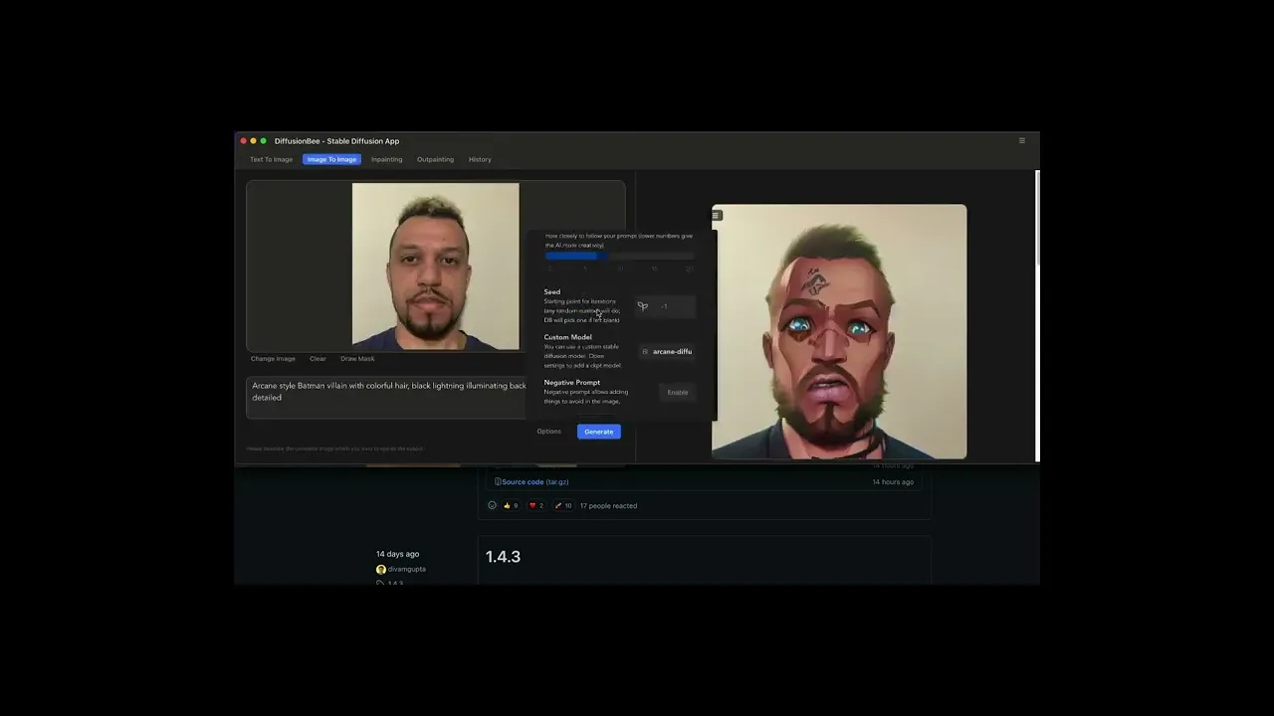The width and height of the screenshot is (1274, 716).
Task: Click the file icon beside Source code (tar.gz)
Action: [x=498, y=482]
